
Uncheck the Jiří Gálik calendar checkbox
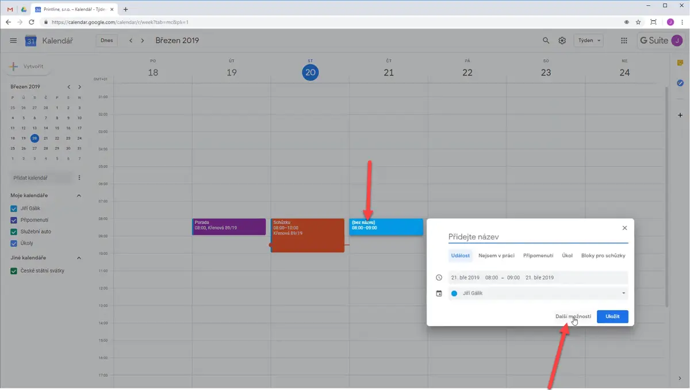(14, 209)
